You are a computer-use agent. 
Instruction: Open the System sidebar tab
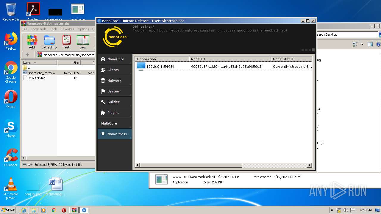115,91
